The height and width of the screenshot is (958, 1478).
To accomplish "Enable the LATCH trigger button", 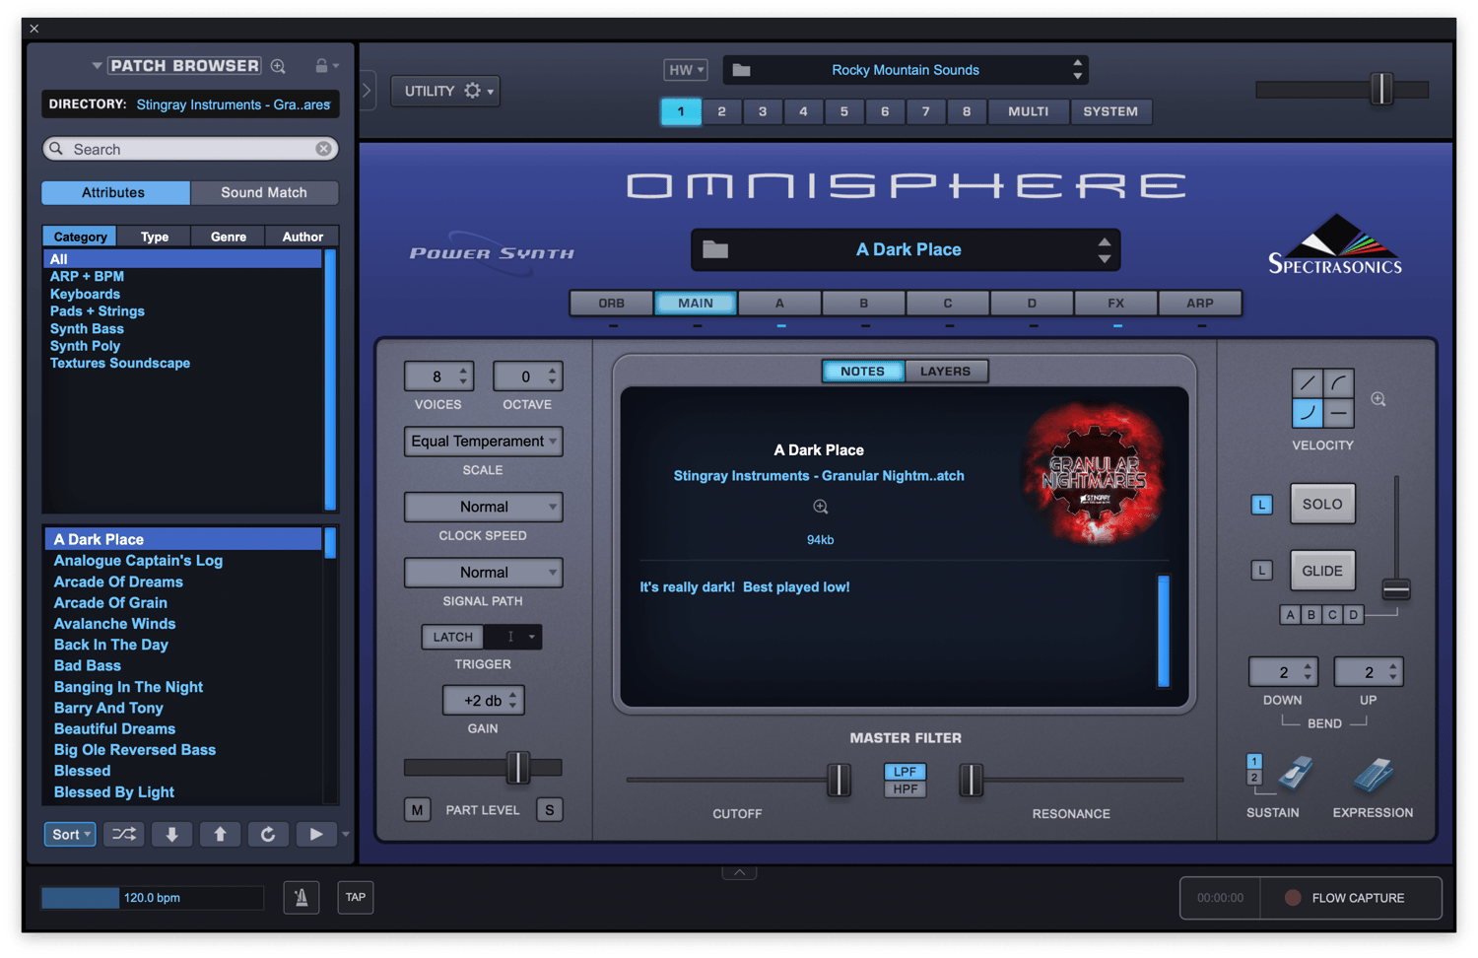I will point(453,637).
